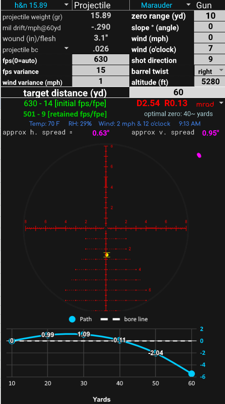225x404 pixels.
Task: Click the 60 yard path data point
Action: pyautogui.click(x=191, y=373)
